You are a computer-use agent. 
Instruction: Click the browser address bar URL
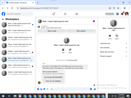pos(39,8)
